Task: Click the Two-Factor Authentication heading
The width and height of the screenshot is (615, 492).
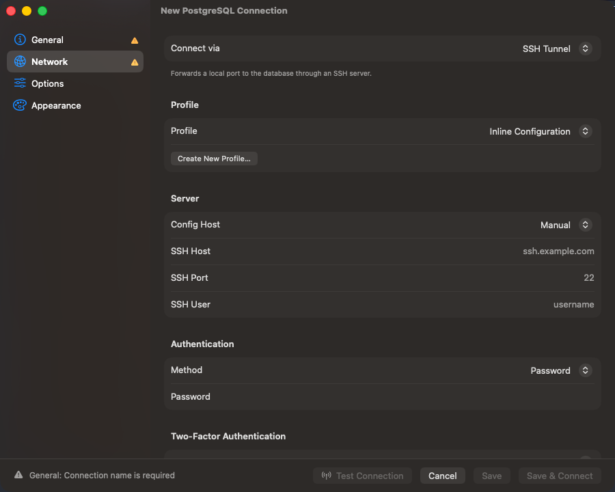Action: tap(228, 436)
